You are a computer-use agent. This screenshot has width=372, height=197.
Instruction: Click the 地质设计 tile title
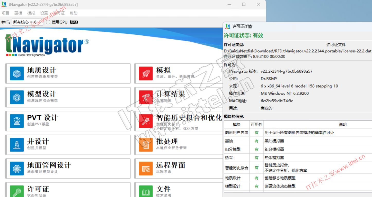[x=42, y=70]
